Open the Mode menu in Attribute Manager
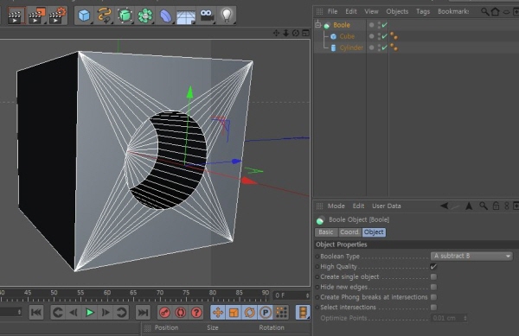This screenshot has height=336, width=519. click(336, 206)
